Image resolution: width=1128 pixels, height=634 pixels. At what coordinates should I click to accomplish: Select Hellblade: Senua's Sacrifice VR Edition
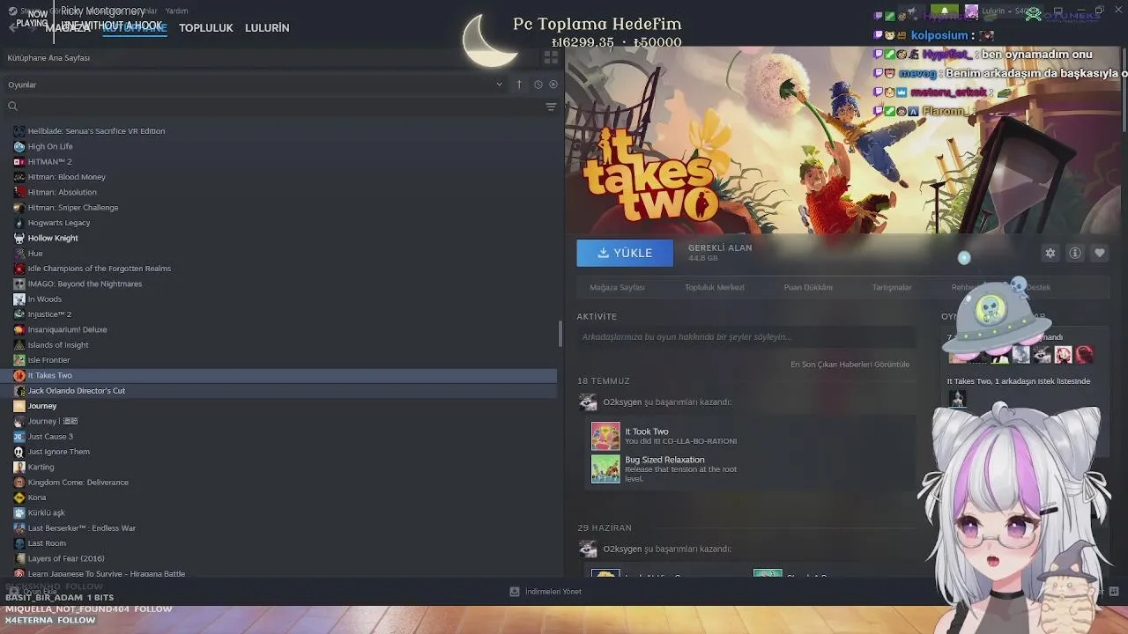pyautogui.click(x=96, y=131)
